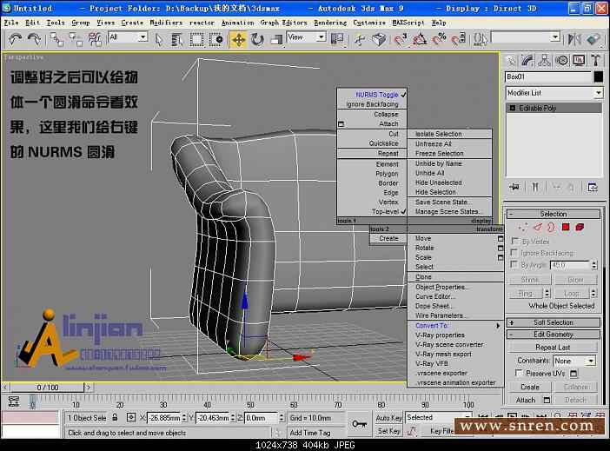Click Pin Stack icon under modifier stack
Screen dimensions: 610x451
coord(514,187)
